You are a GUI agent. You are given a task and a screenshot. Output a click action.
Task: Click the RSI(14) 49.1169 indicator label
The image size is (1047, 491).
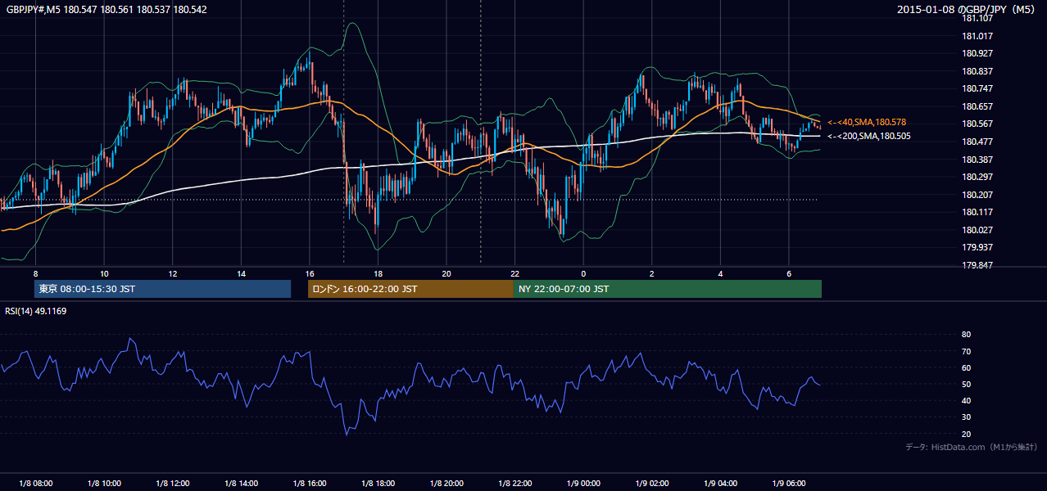click(36, 311)
